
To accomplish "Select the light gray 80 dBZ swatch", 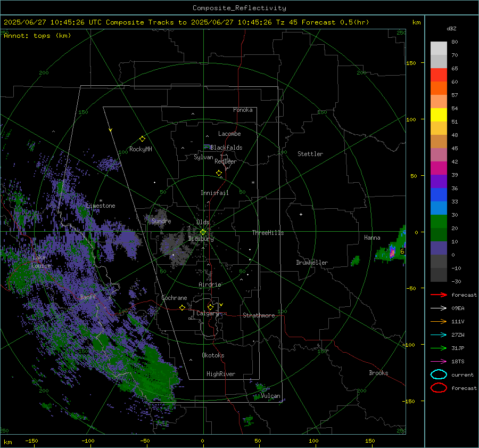I will pos(439,48).
